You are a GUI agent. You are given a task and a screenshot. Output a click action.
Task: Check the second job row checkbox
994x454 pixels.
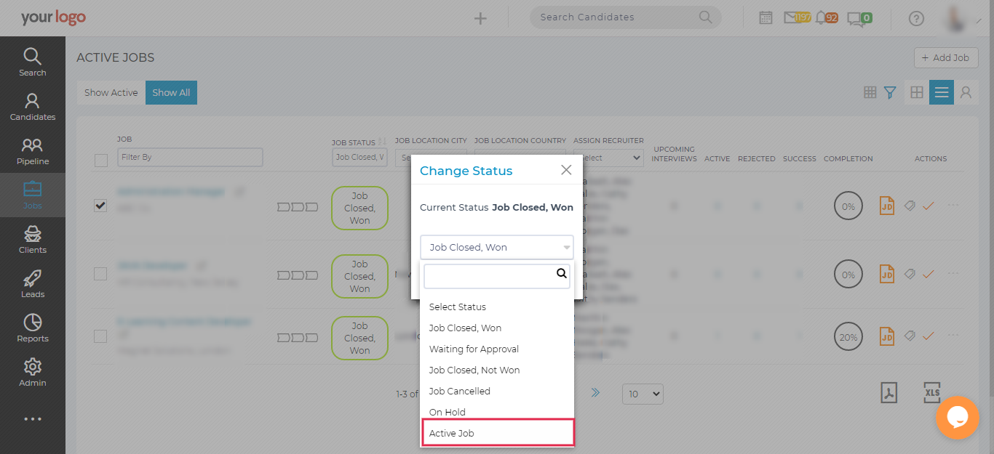tap(100, 275)
